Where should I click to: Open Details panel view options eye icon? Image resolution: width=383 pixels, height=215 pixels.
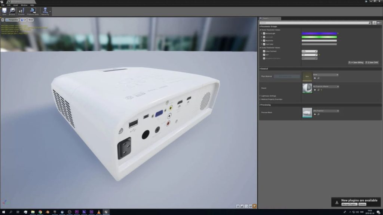(379, 23)
